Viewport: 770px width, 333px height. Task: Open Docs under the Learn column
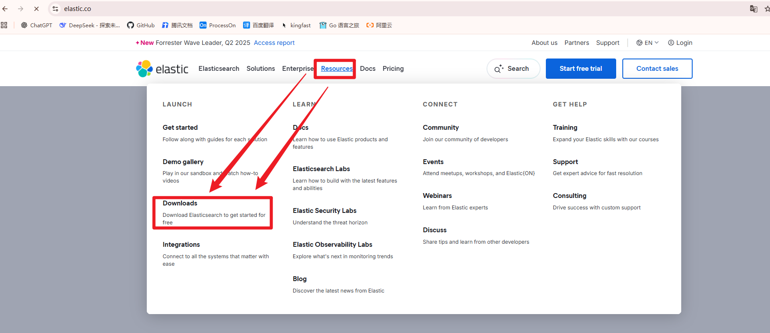point(301,128)
